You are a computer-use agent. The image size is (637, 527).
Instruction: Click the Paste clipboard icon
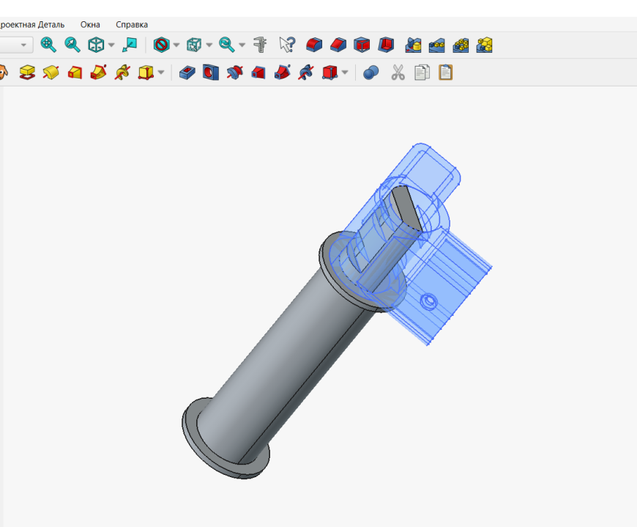(x=446, y=73)
